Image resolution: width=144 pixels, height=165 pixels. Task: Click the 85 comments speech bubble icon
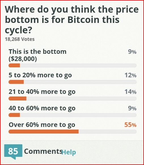[13, 151]
